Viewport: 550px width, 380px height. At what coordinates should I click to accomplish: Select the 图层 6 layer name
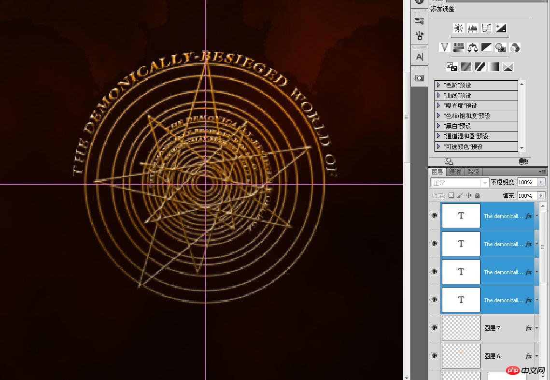(492, 356)
